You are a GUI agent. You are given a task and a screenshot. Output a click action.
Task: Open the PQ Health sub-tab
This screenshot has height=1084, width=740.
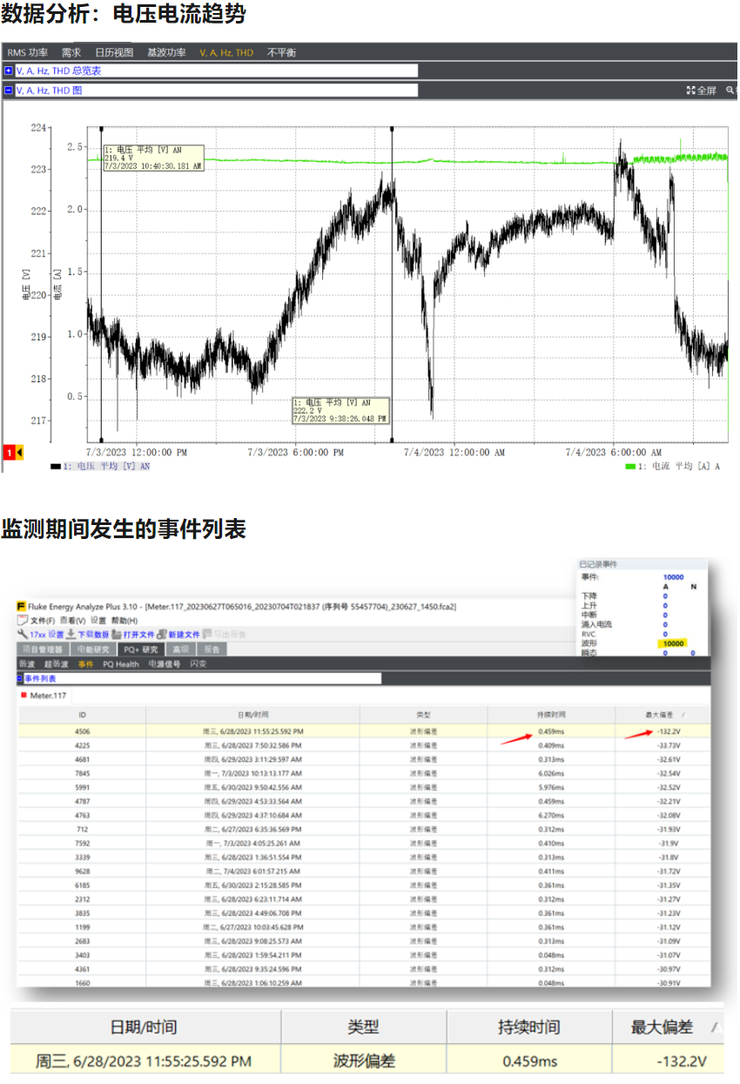pos(121,664)
